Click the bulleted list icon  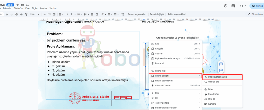click(x=78, y=14)
